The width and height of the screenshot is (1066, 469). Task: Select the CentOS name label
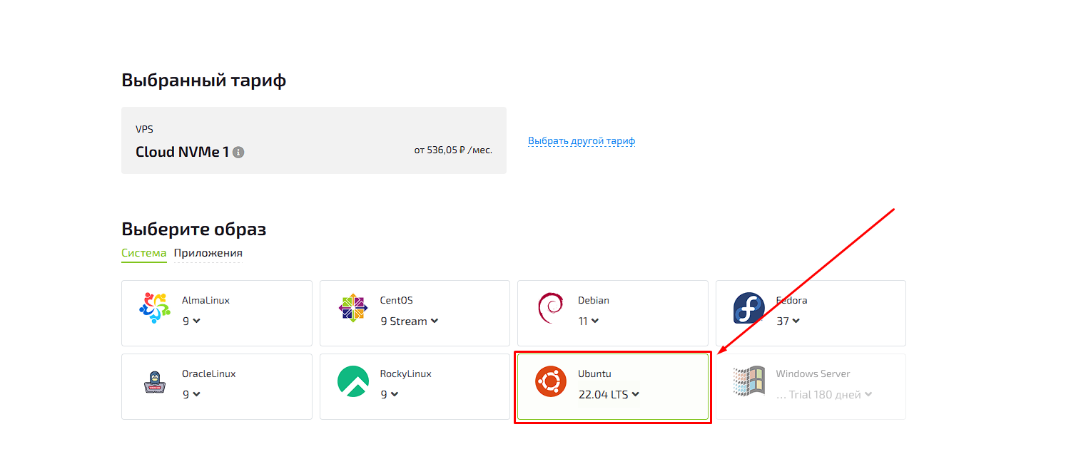[397, 301]
